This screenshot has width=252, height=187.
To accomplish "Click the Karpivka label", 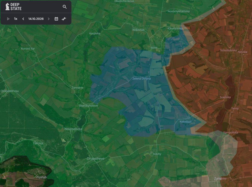I will click(95, 33).
